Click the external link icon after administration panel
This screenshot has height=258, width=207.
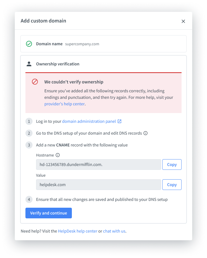tap(119, 121)
